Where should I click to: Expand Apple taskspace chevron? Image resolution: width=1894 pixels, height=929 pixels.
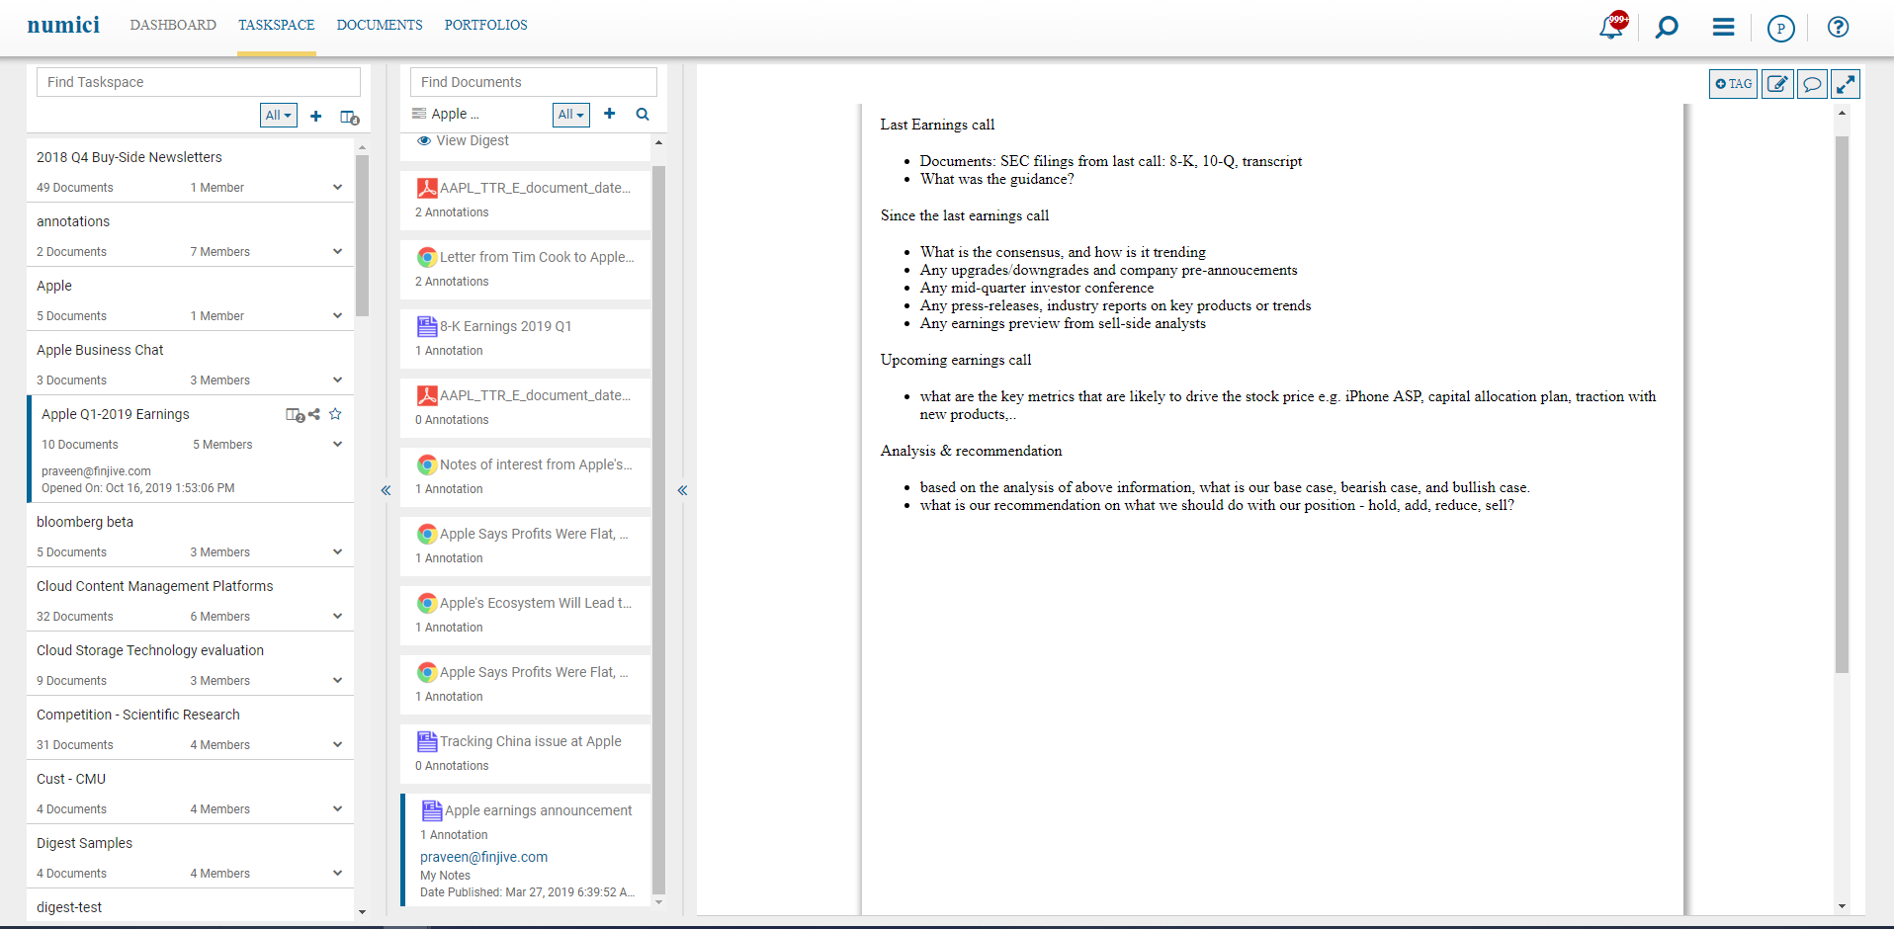(x=337, y=315)
